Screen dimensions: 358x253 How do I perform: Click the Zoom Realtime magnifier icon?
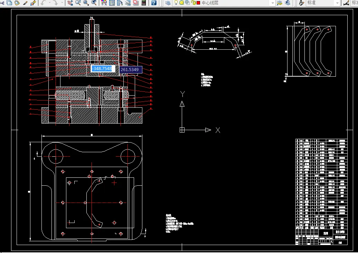click(x=78, y=3)
